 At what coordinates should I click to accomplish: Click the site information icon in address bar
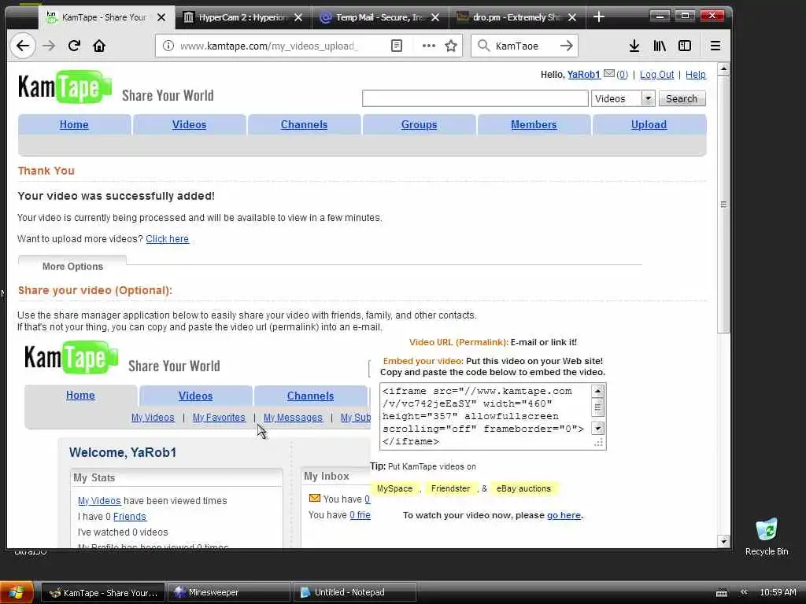[168, 46]
